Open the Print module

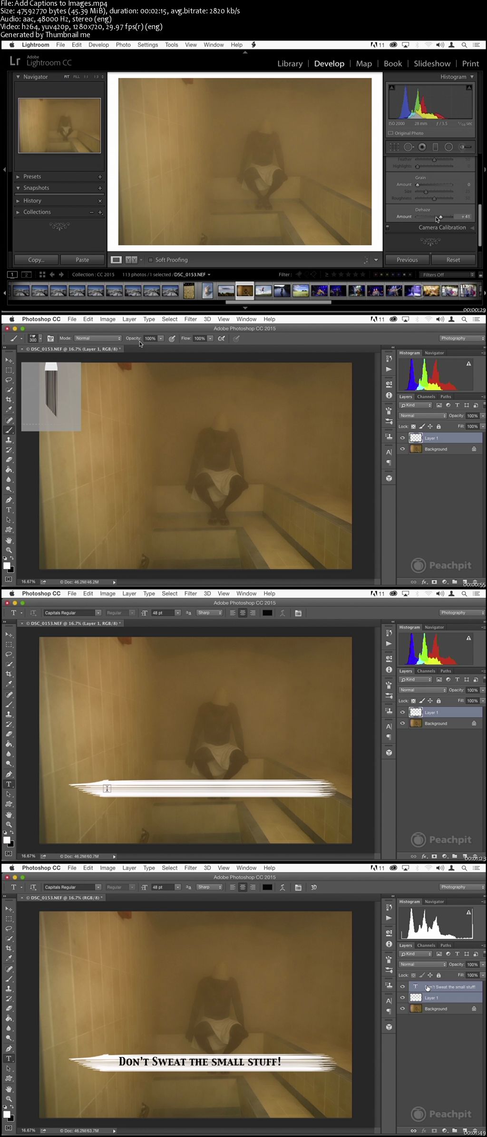coord(470,64)
